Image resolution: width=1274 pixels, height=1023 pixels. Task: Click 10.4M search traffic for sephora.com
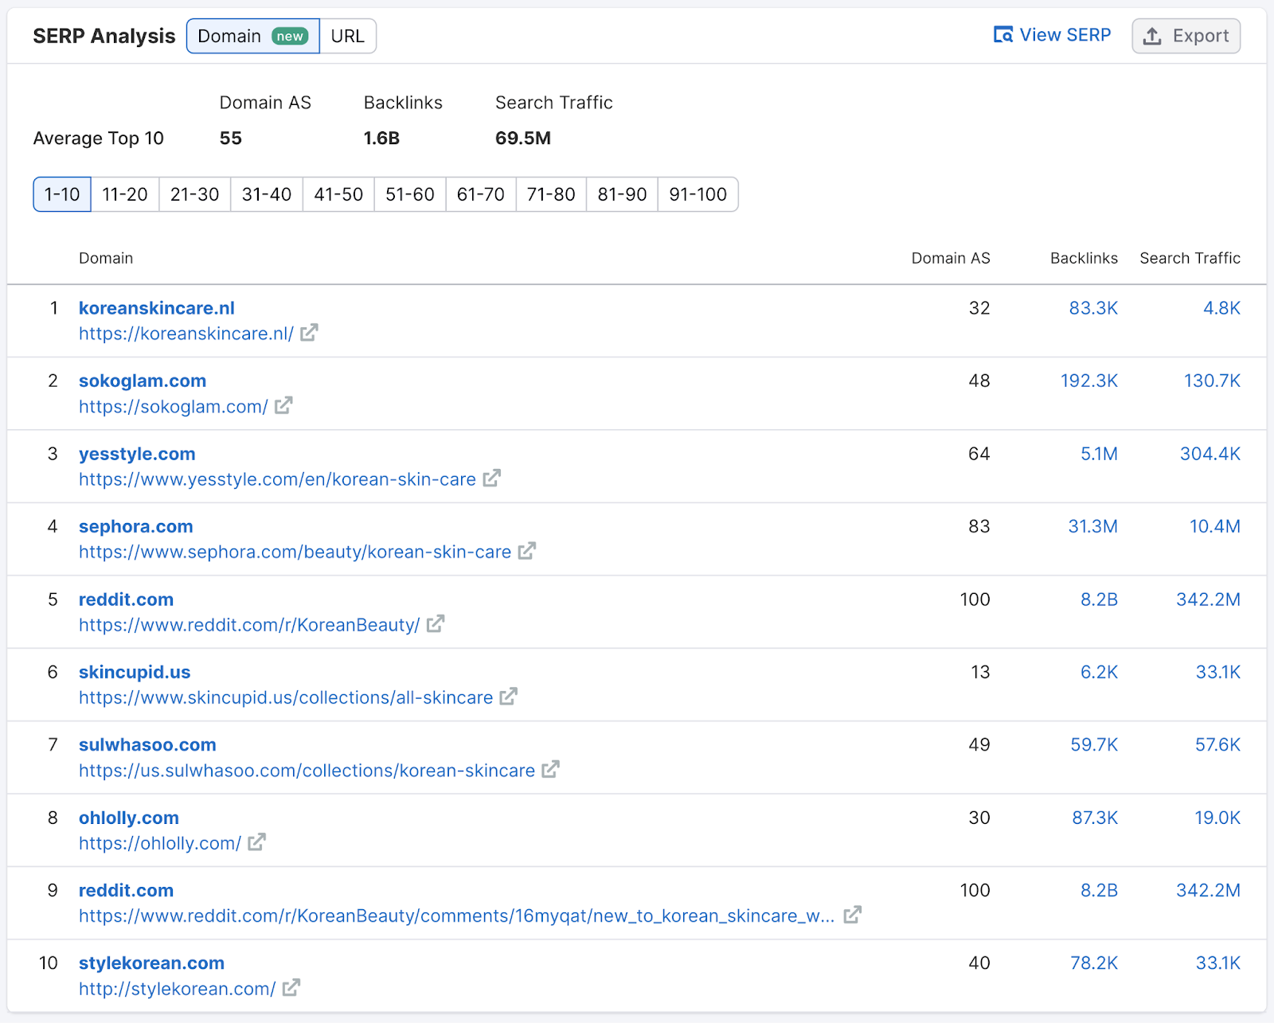pyautogui.click(x=1215, y=526)
